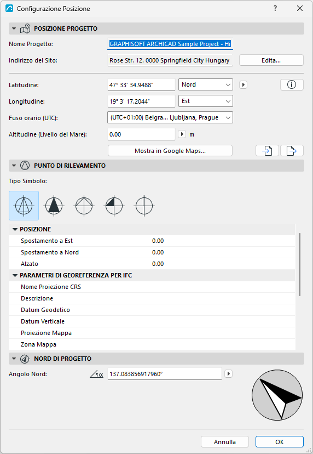Click Mostra in Google Maps button
Screen dimensions: 313x454
[170, 151]
